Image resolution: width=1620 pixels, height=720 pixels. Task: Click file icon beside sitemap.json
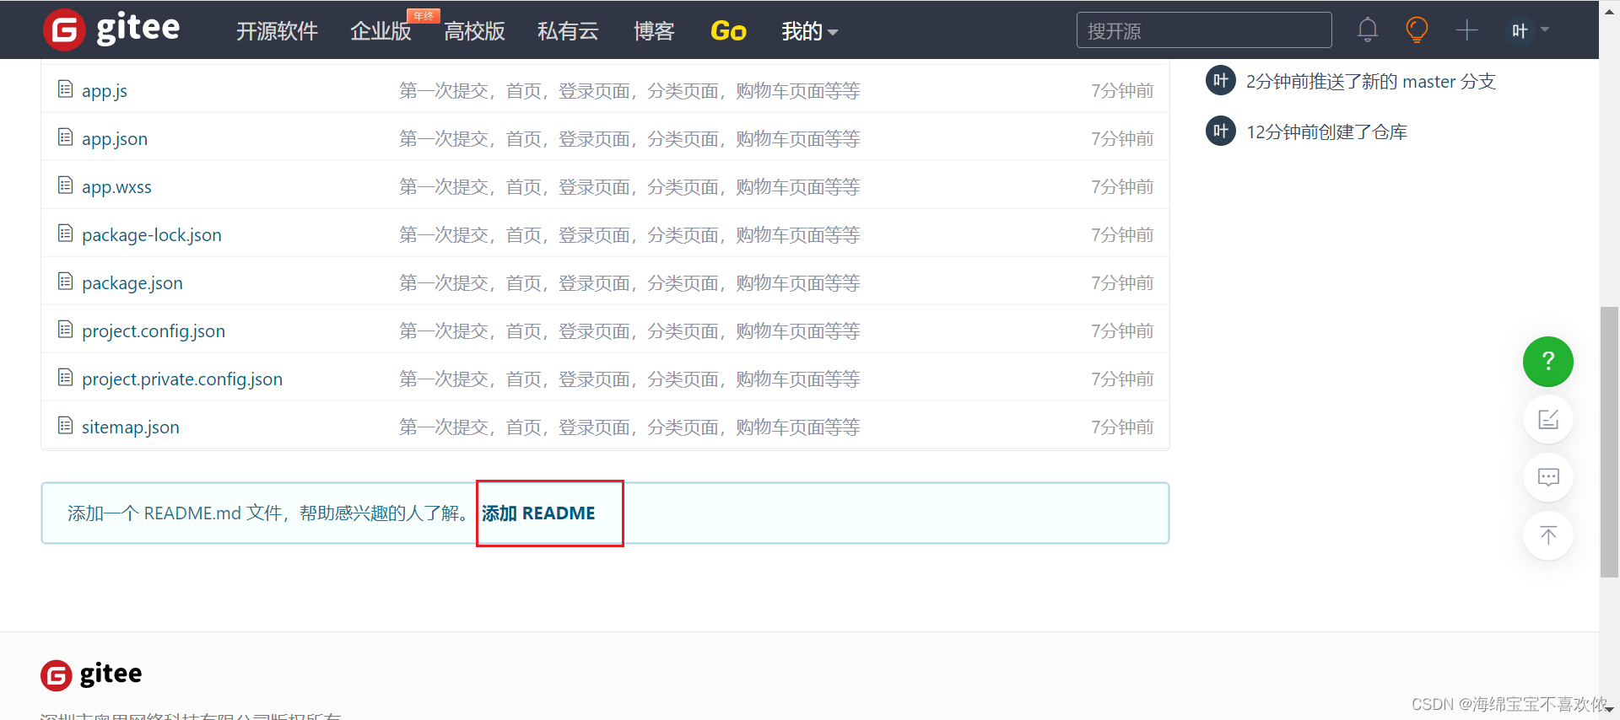tap(65, 425)
